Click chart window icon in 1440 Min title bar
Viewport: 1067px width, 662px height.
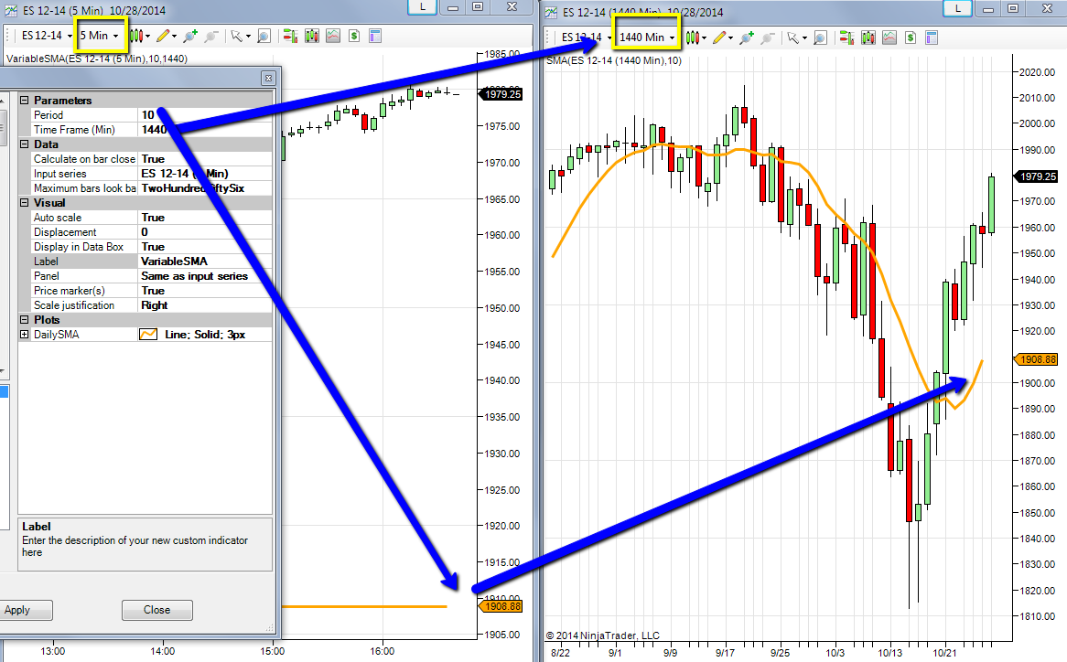[550, 12]
